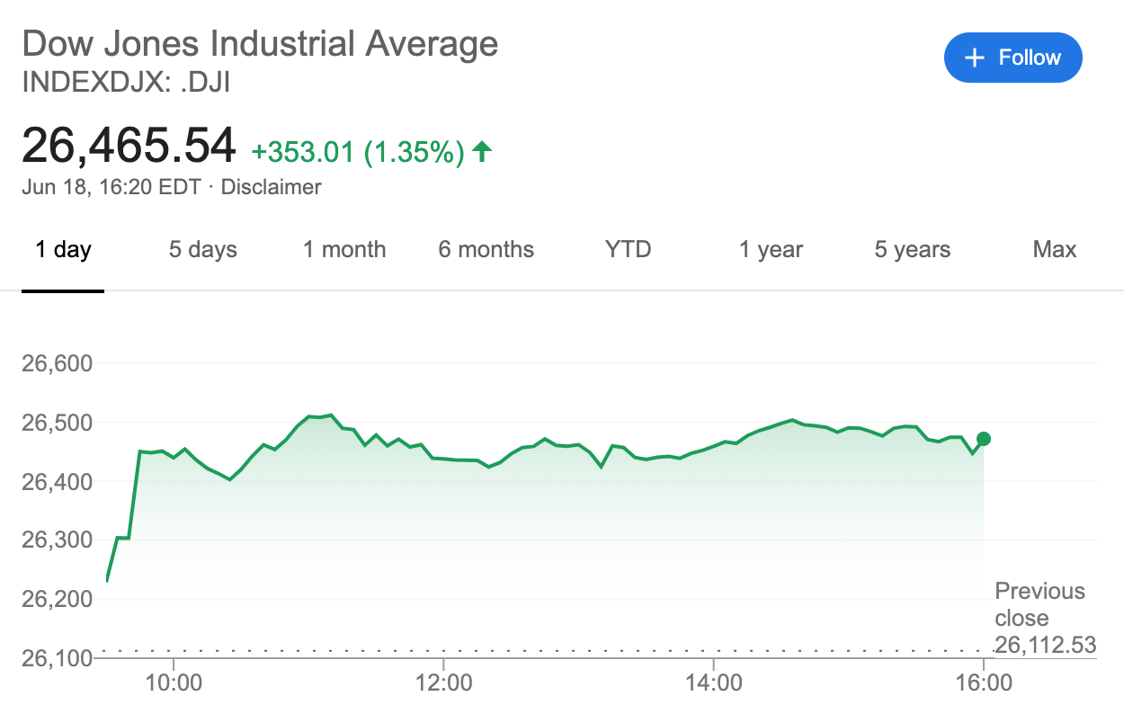Viewport: 1124px width, 705px height.
Task: Click the 12:00 time axis label
Action: pos(444,683)
